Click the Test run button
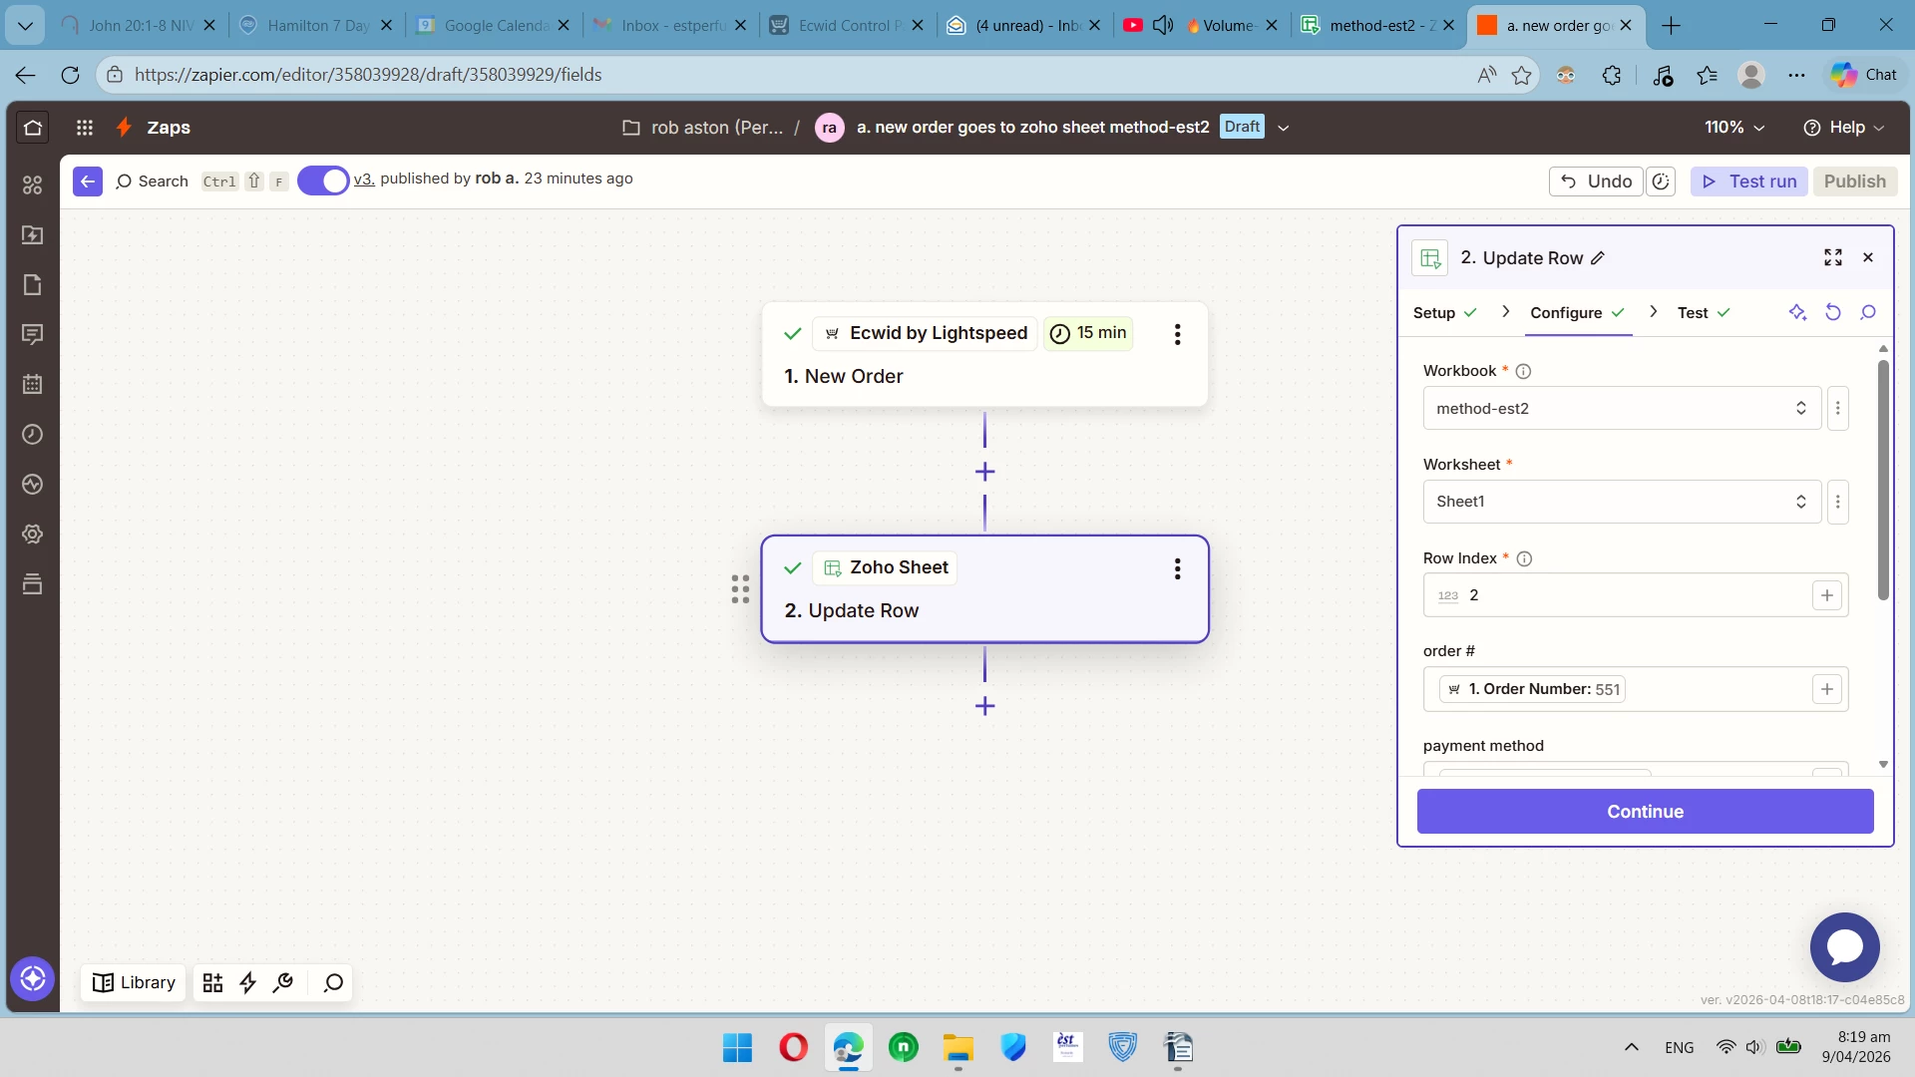 1748,181
